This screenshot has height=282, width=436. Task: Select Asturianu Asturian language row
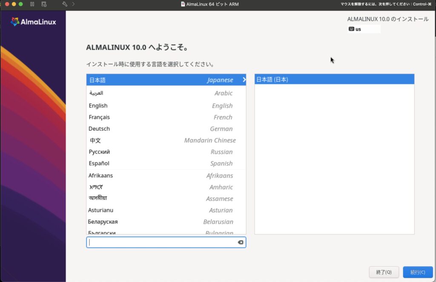[x=166, y=210]
